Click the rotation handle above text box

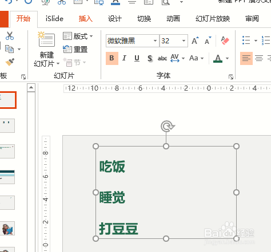click(x=168, y=126)
